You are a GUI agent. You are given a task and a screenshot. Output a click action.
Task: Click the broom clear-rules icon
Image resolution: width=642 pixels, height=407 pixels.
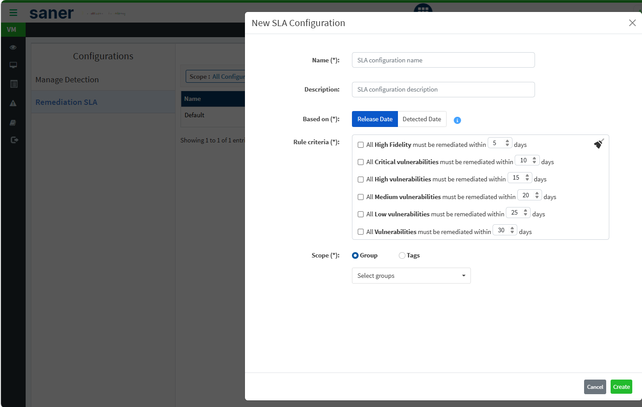[x=599, y=144]
